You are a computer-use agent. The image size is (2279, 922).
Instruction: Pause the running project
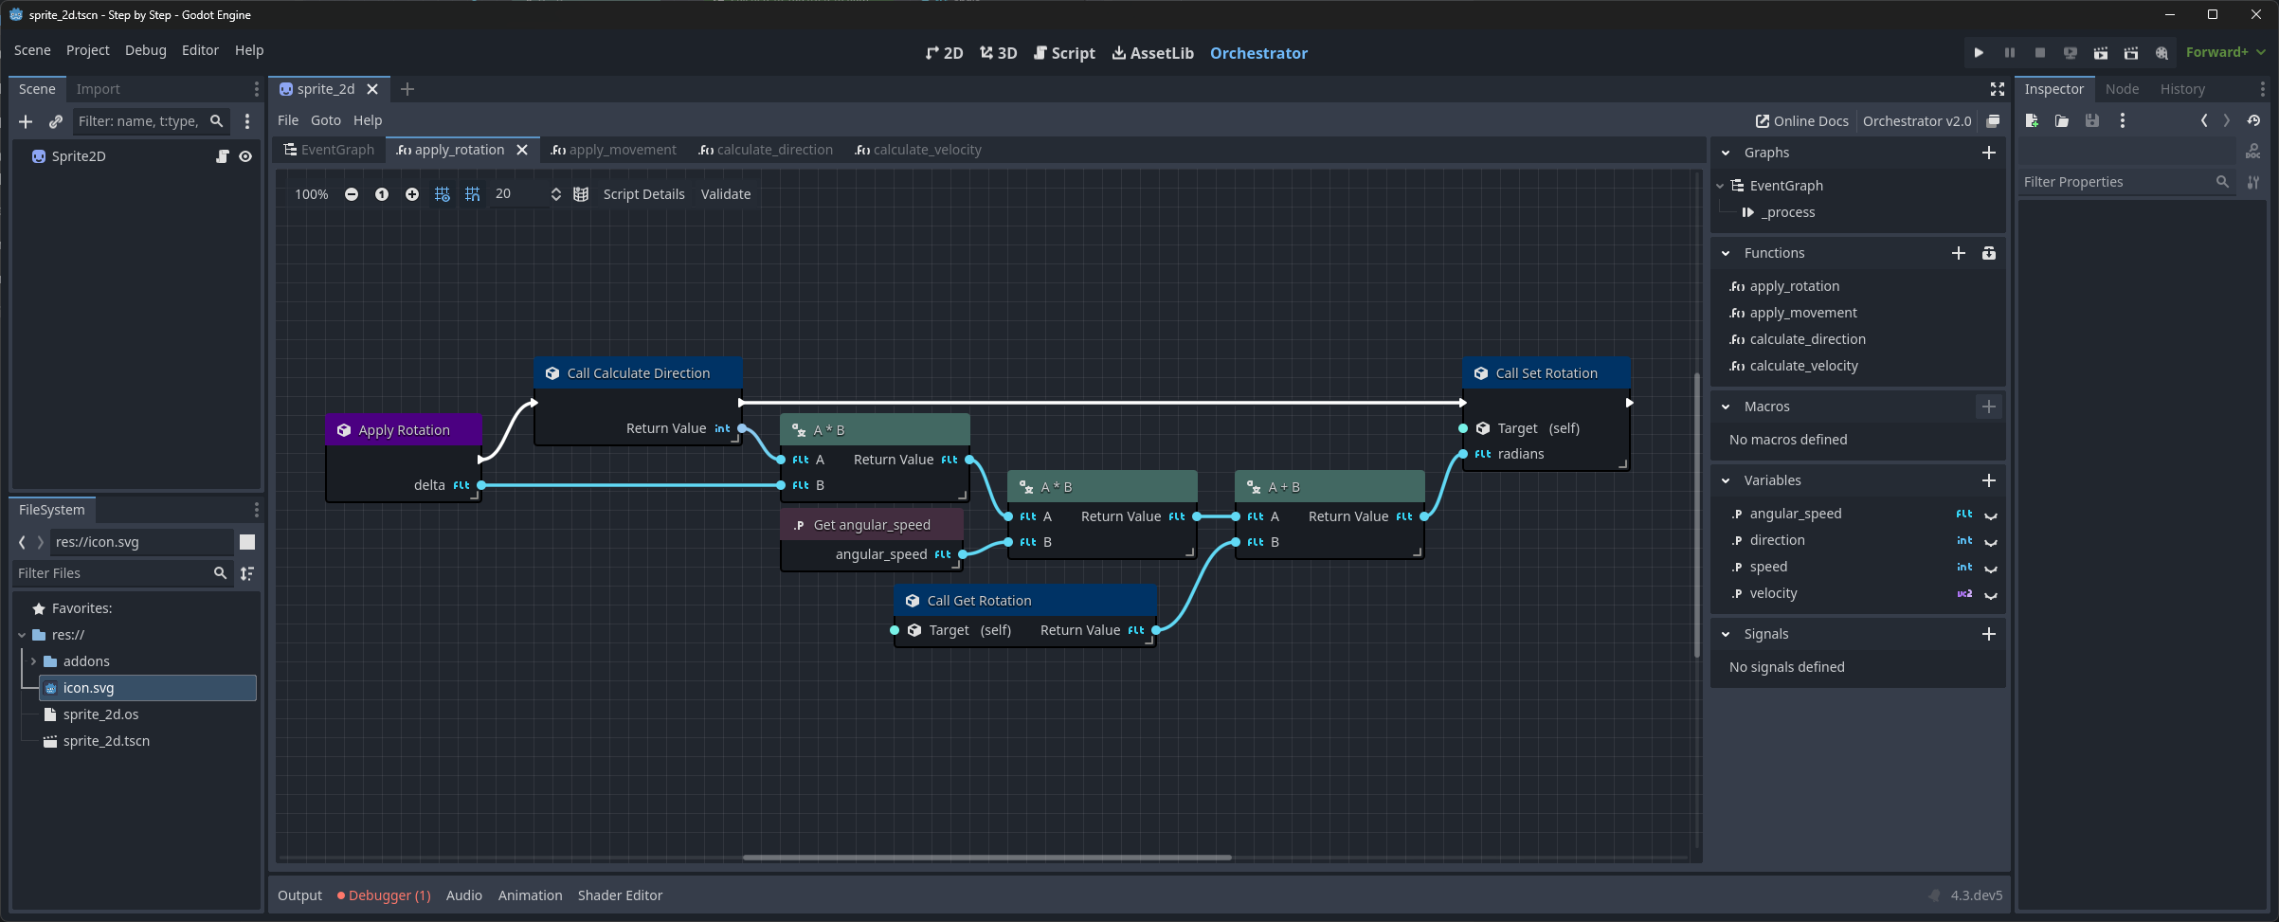(2009, 53)
